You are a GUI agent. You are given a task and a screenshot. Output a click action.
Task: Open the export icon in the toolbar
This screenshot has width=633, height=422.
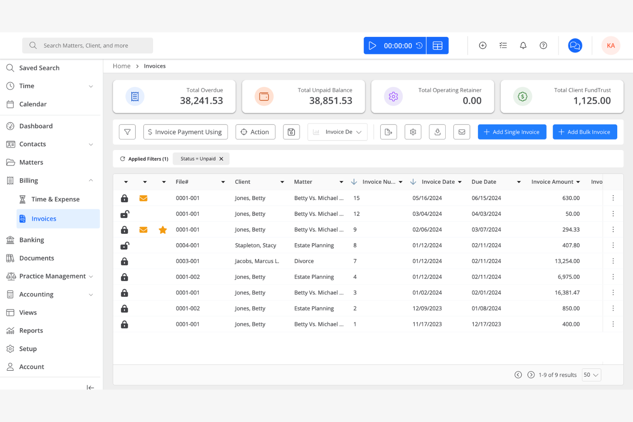click(x=388, y=132)
